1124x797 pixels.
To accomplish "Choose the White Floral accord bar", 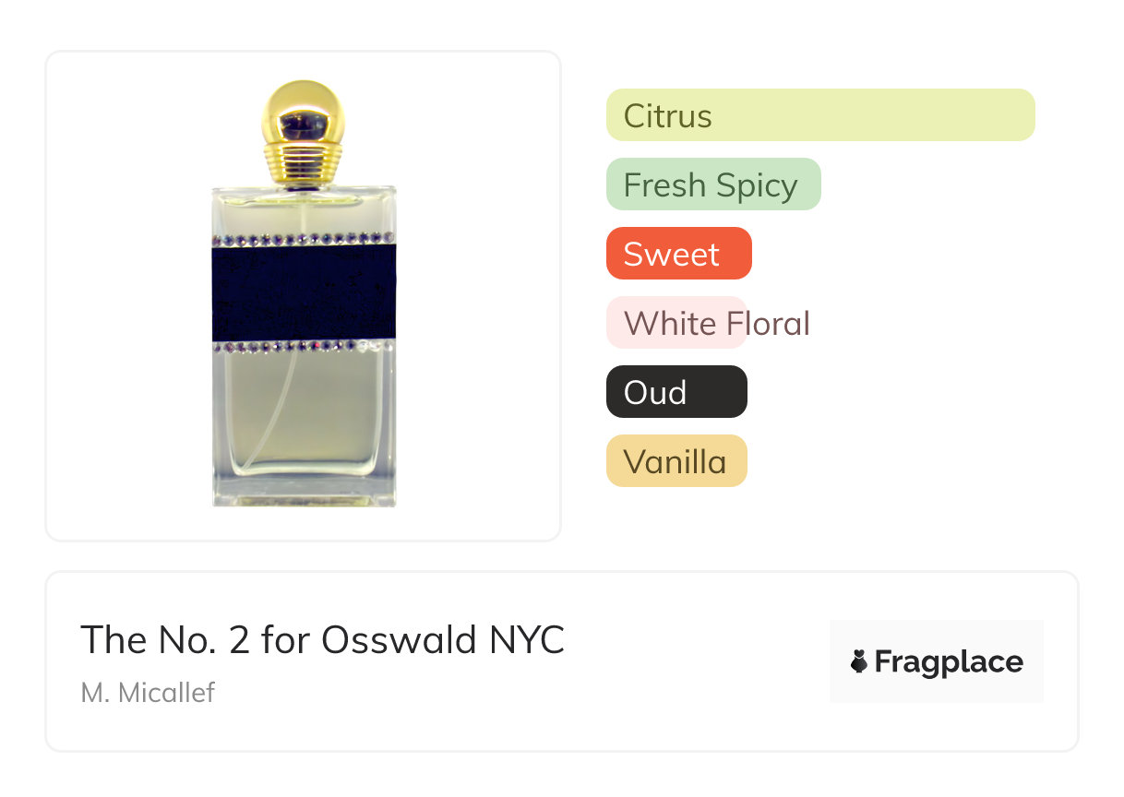I will (x=676, y=323).
